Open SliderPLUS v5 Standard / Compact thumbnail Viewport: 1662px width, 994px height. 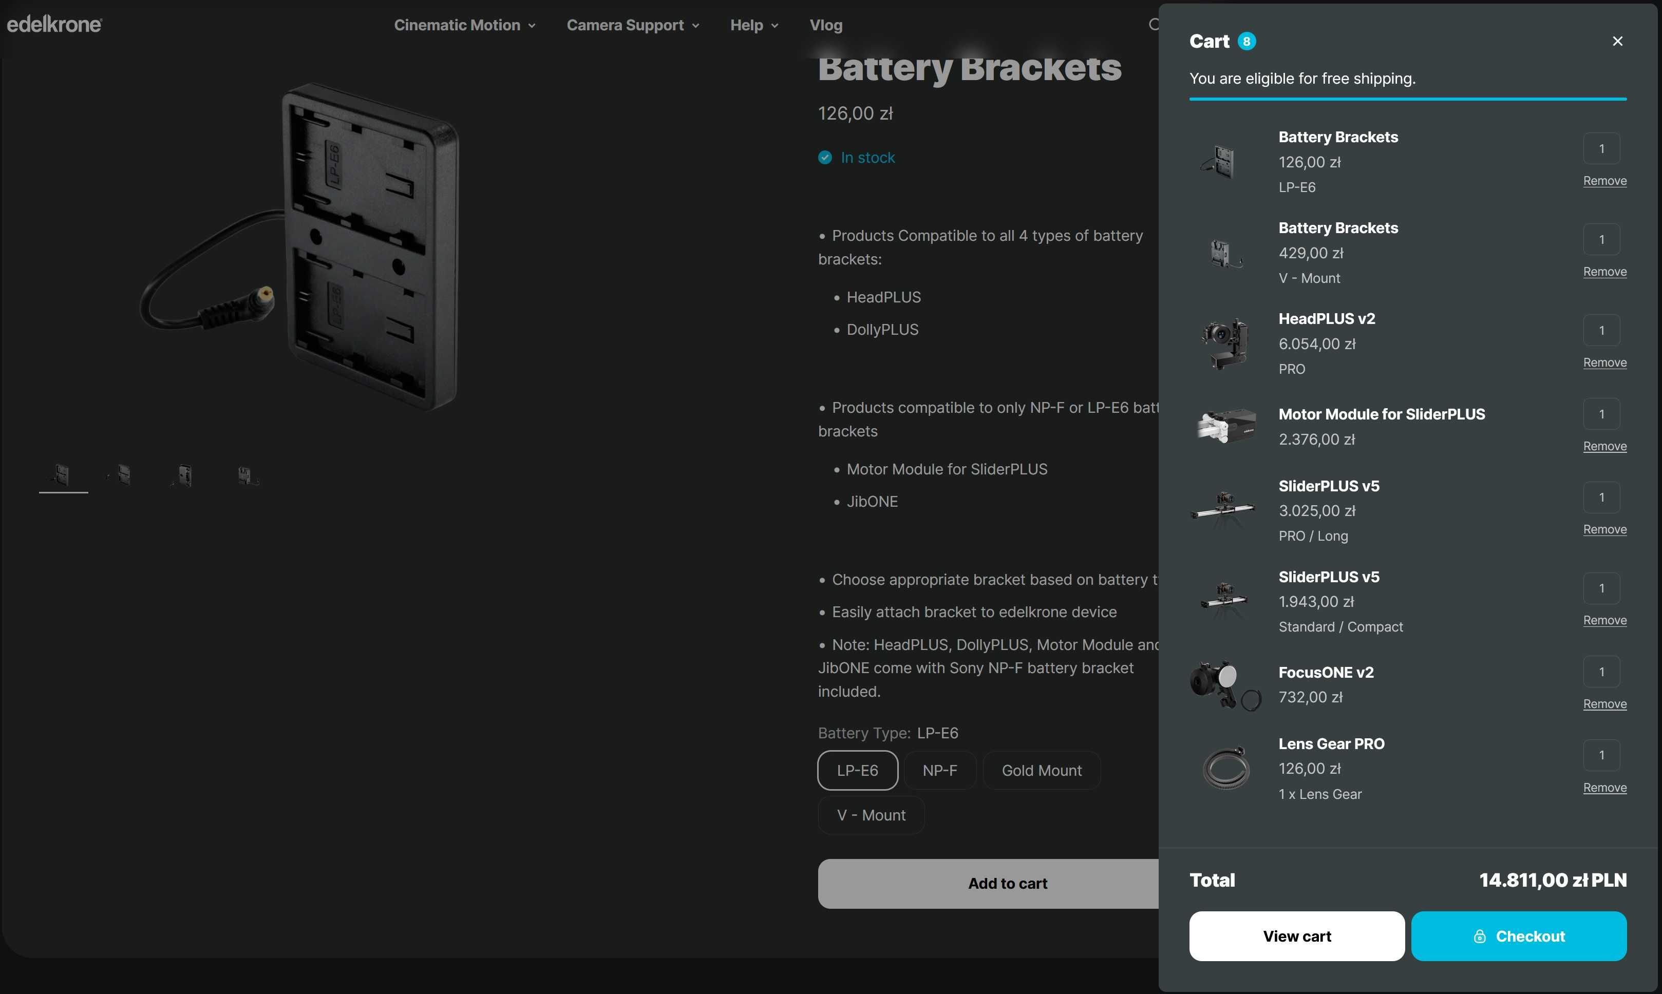(1225, 602)
